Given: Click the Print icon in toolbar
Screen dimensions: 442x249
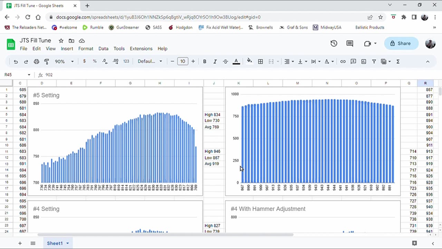Looking at the screenshot, I should [36, 62].
